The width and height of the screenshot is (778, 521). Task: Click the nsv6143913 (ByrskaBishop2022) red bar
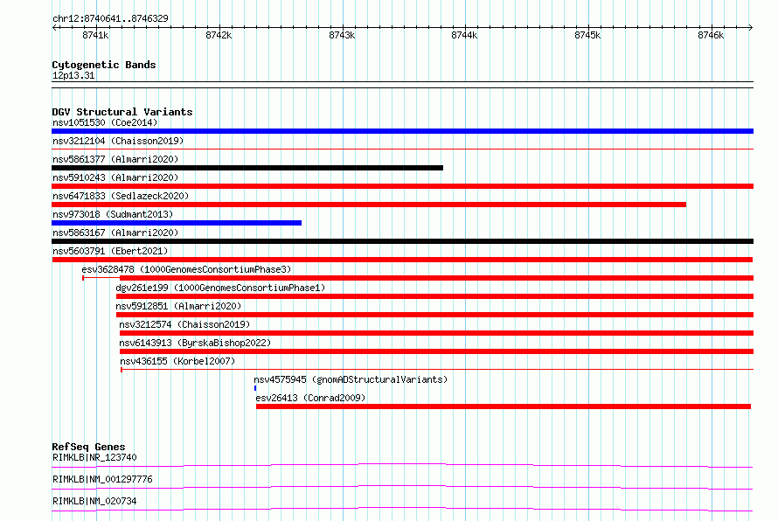436,351
